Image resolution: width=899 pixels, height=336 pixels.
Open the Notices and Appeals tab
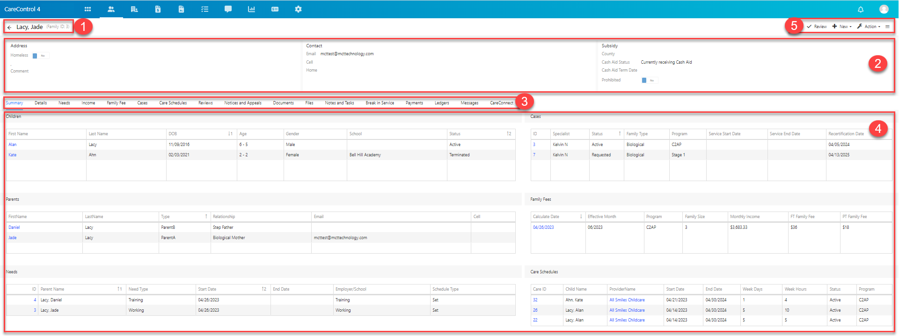tap(243, 103)
